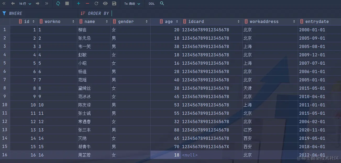The height and width of the screenshot is (163, 341).
Task: Select row number 1 in the gutter
Action: 5,30
